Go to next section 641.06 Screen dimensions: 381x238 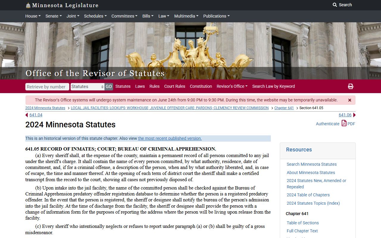(x=345, y=115)
